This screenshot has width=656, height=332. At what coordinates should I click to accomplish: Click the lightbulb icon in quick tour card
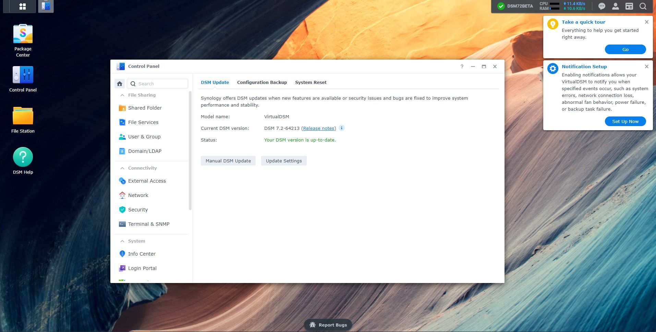point(552,24)
